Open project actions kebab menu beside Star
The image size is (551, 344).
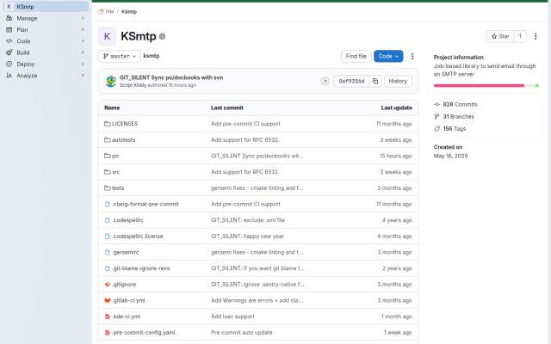(x=536, y=36)
